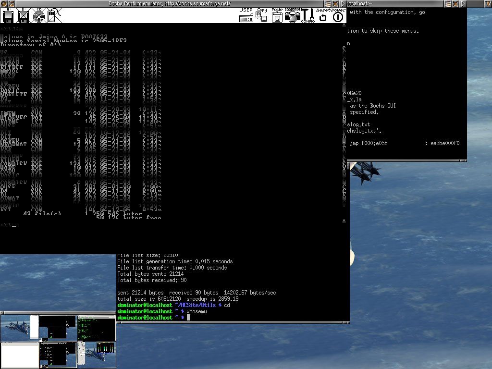This screenshot has height=369, width=492.
Task: Click the Bochs Pentium emulator title bar
Action: [168, 3]
